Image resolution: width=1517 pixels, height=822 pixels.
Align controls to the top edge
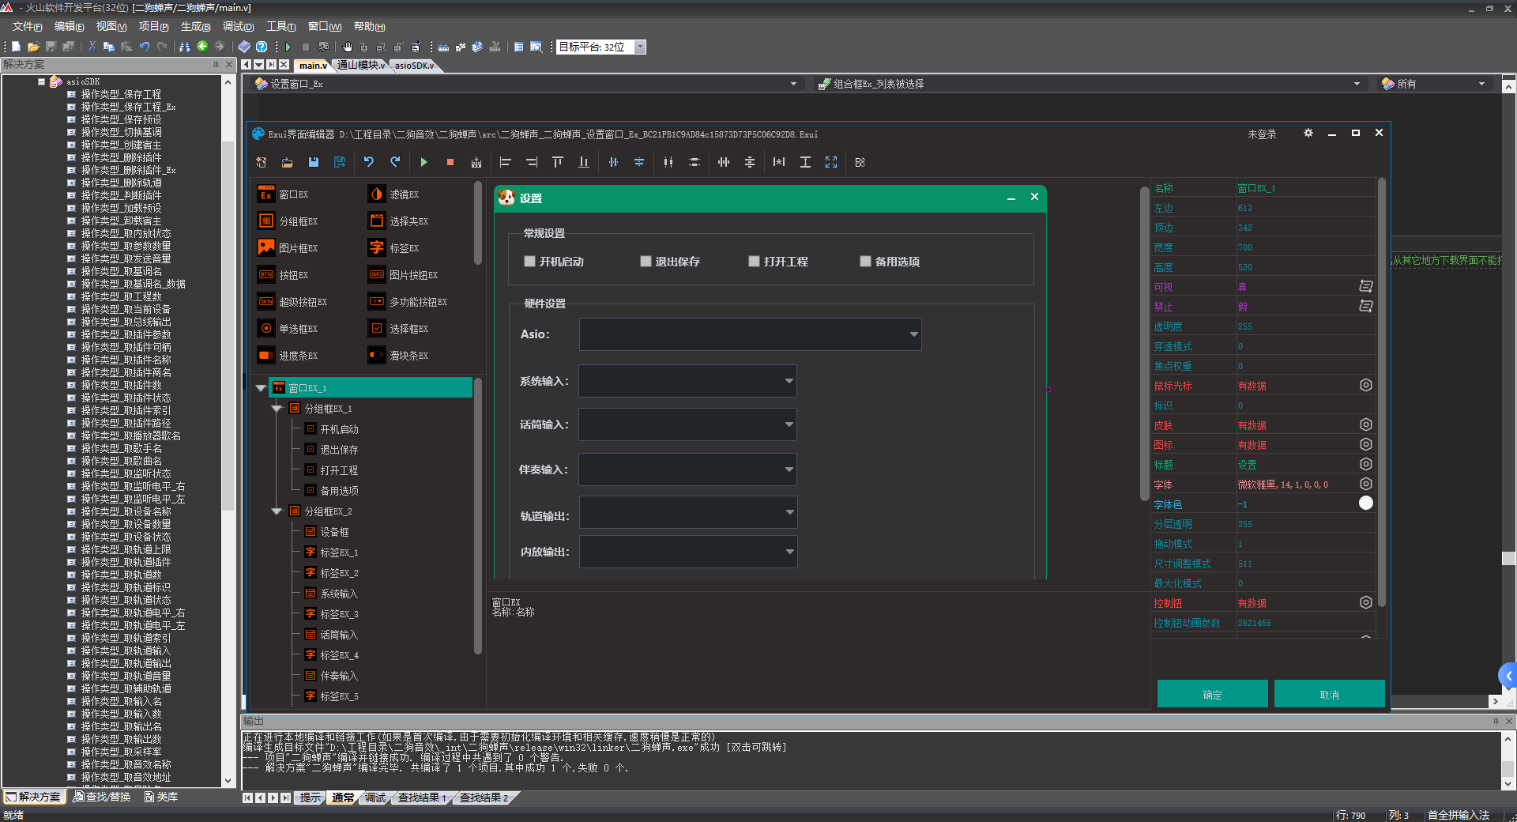[x=558, y=162]
